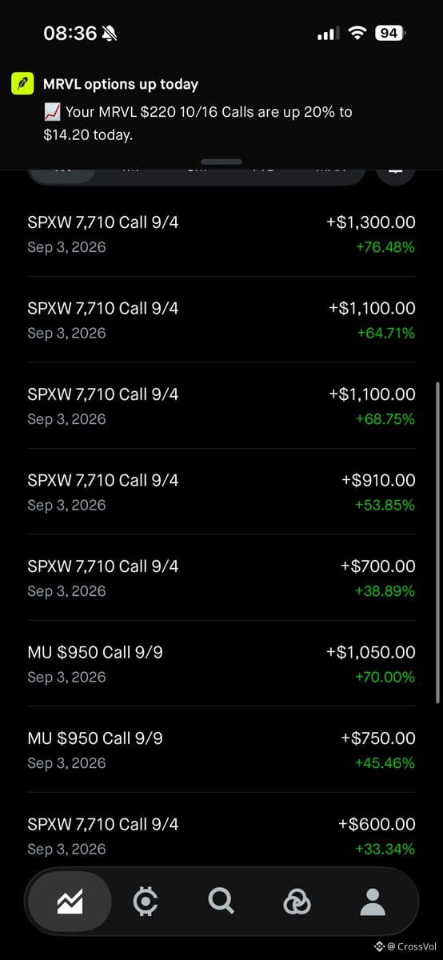
Task: Open the interlocking rings tab icon
Action: point(297,902)
